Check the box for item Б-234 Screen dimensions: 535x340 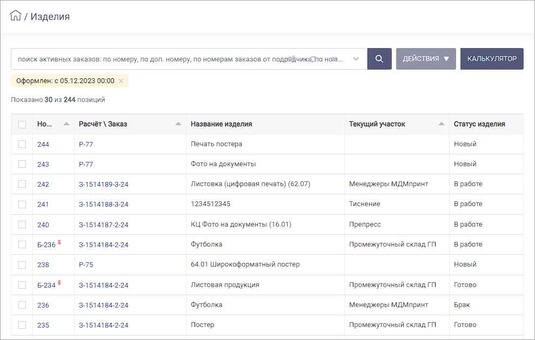coord(22,285)
